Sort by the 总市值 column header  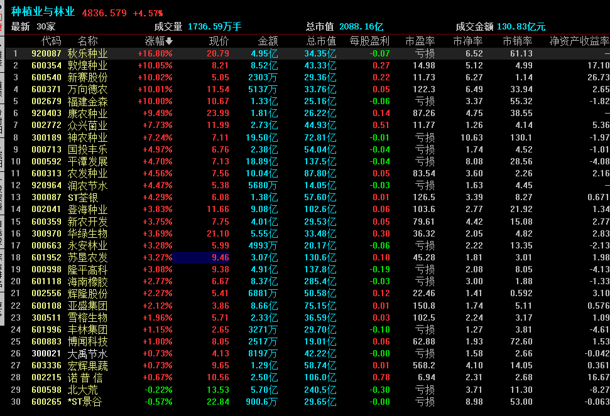tap(322, 41)
